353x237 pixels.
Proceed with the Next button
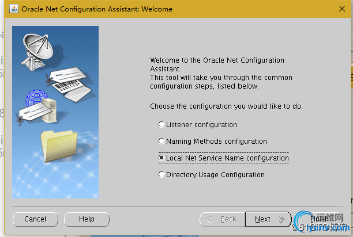266,219
